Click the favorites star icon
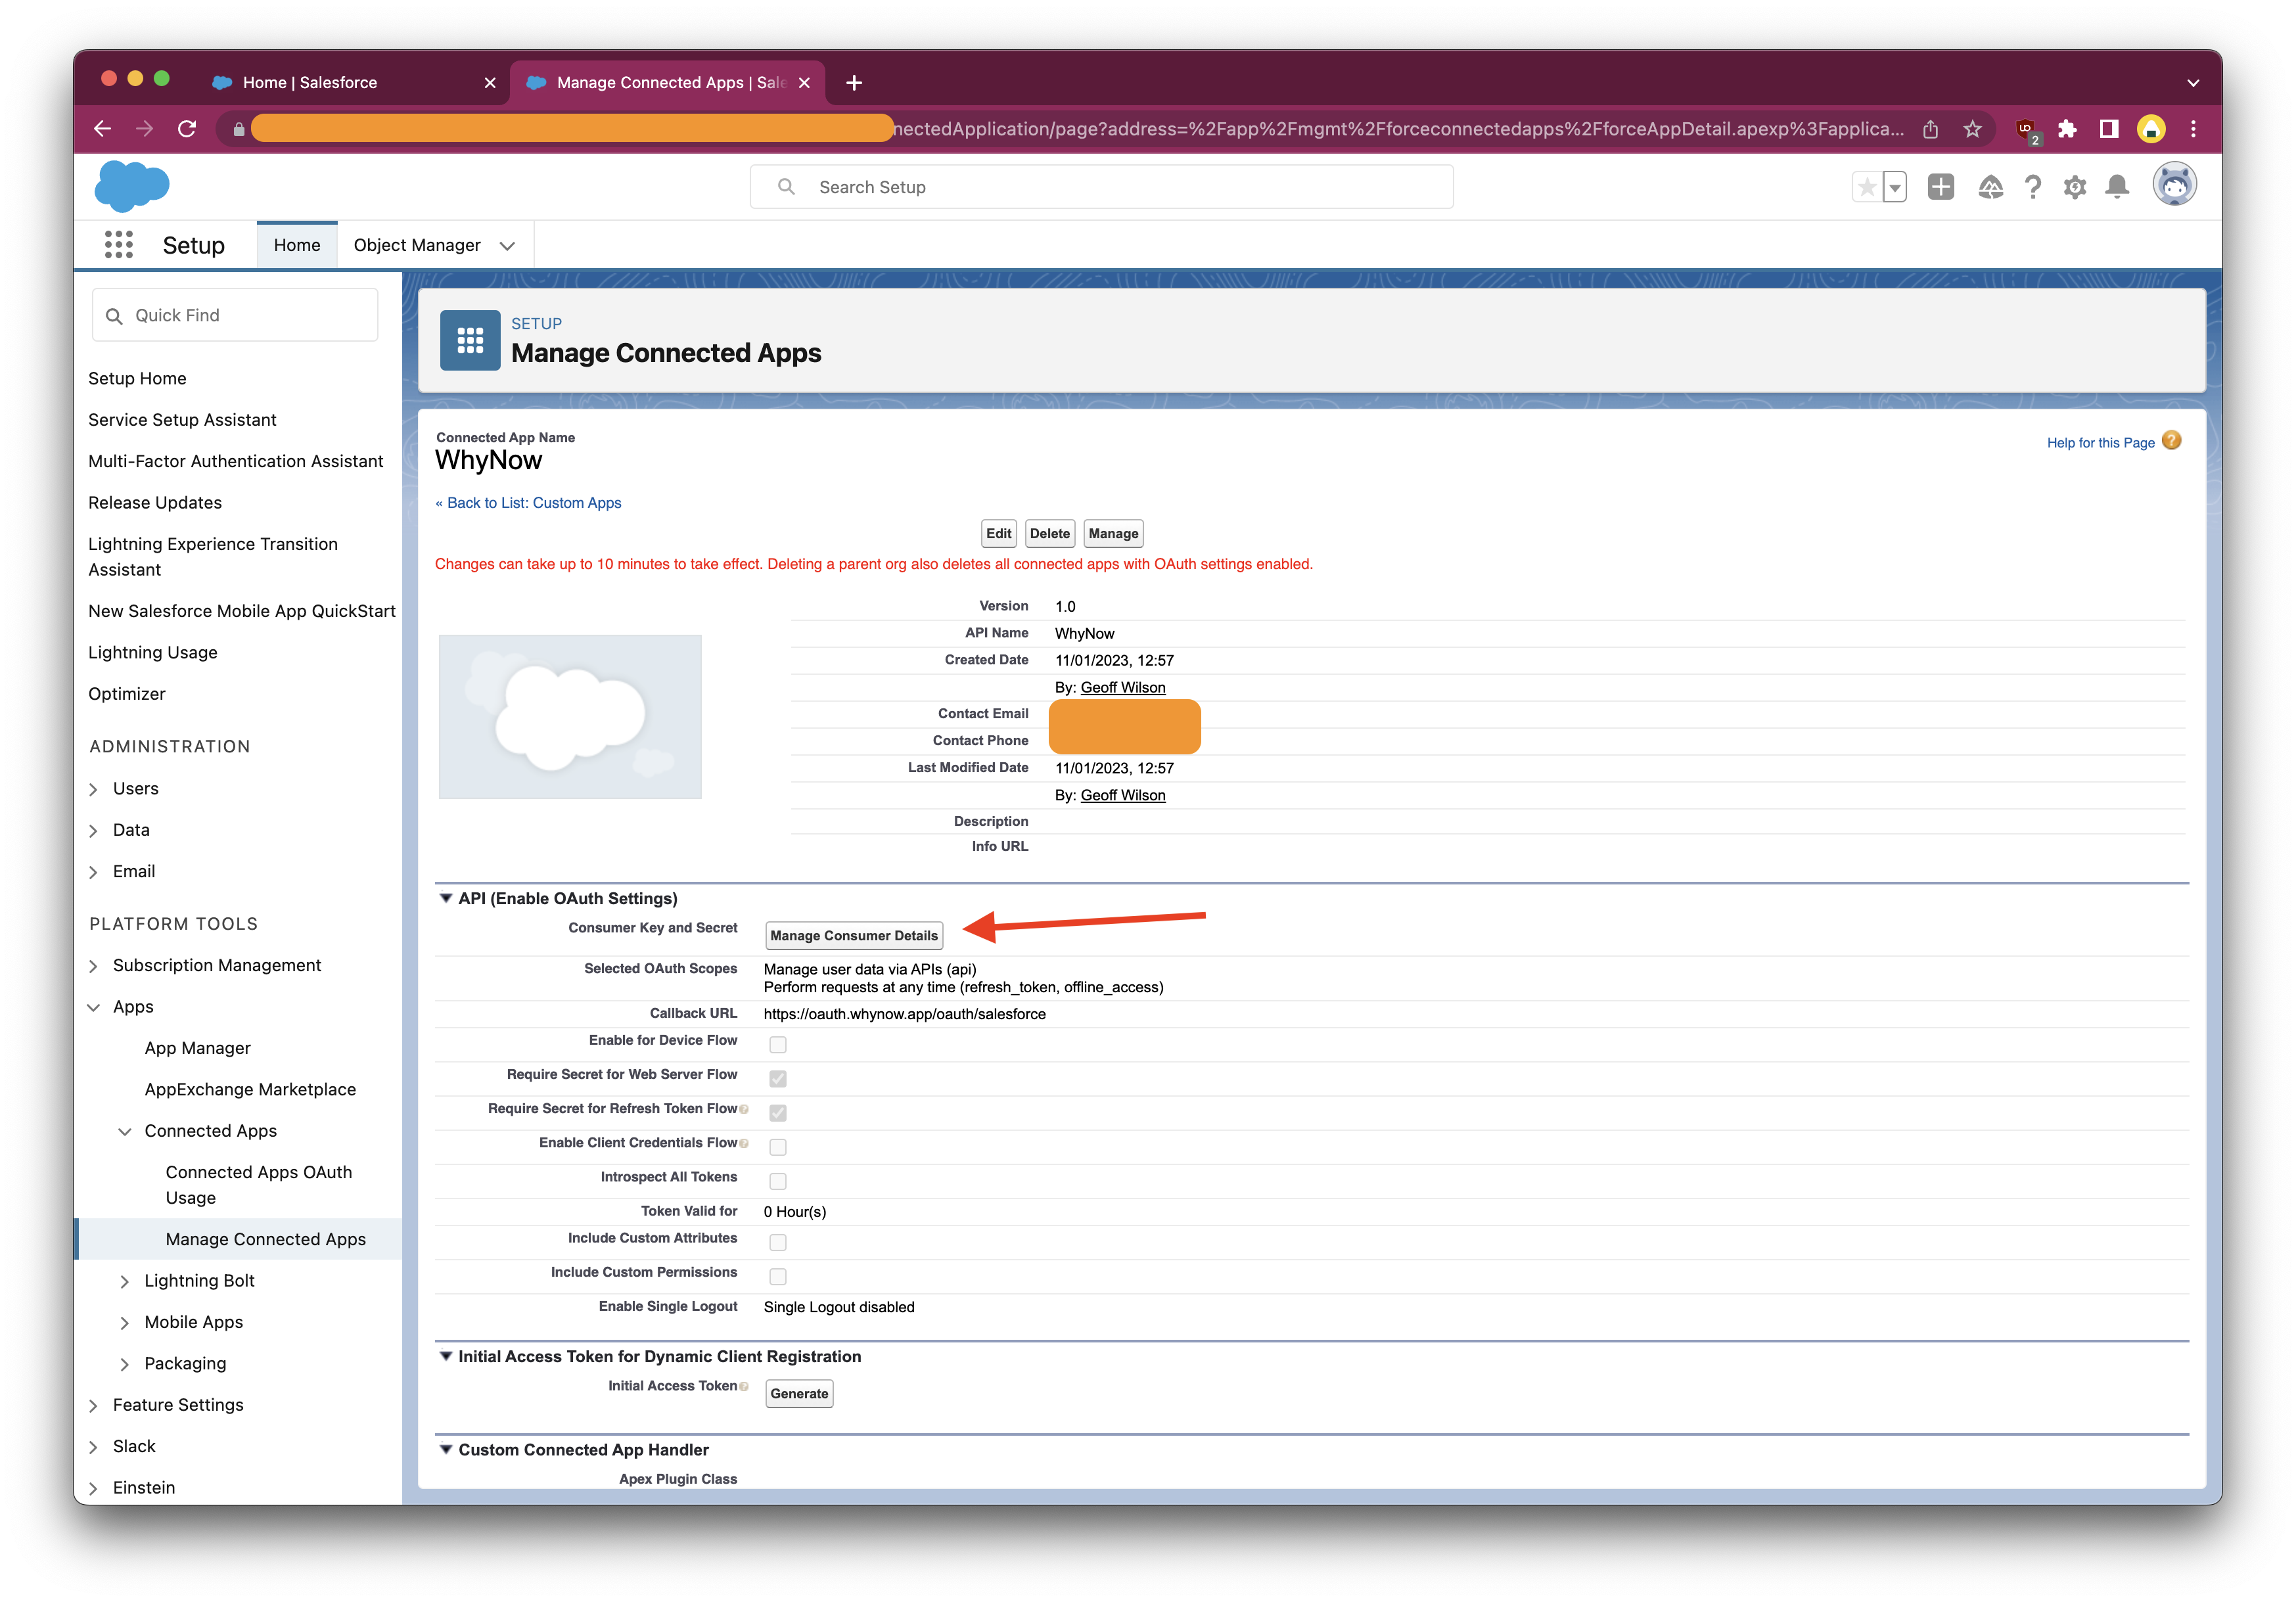 pyautogui.click(x=1866, y=187)
